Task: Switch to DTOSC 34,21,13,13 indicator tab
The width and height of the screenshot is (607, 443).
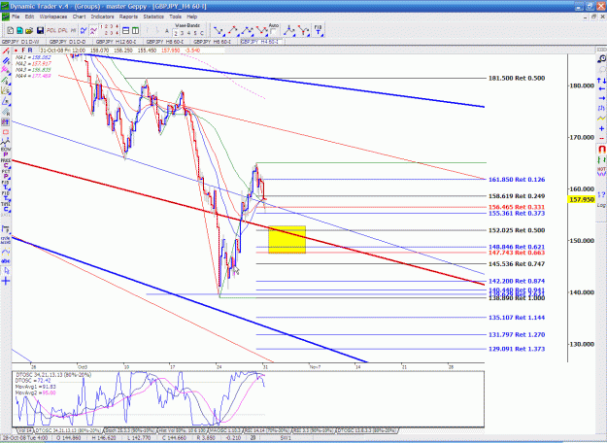Action: click(68, 430)
